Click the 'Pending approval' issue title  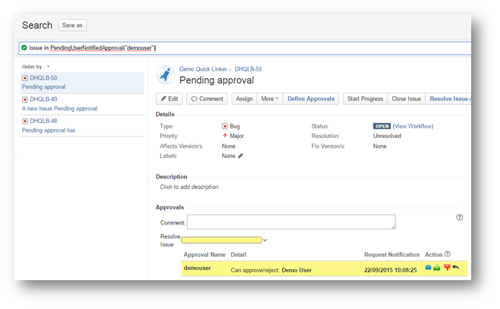[x=216, y=80]
